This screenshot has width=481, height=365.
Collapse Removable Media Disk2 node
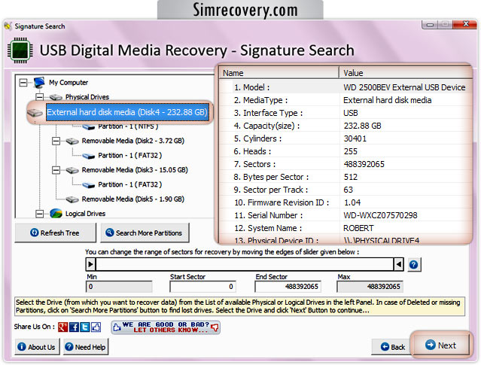(56, 141)
